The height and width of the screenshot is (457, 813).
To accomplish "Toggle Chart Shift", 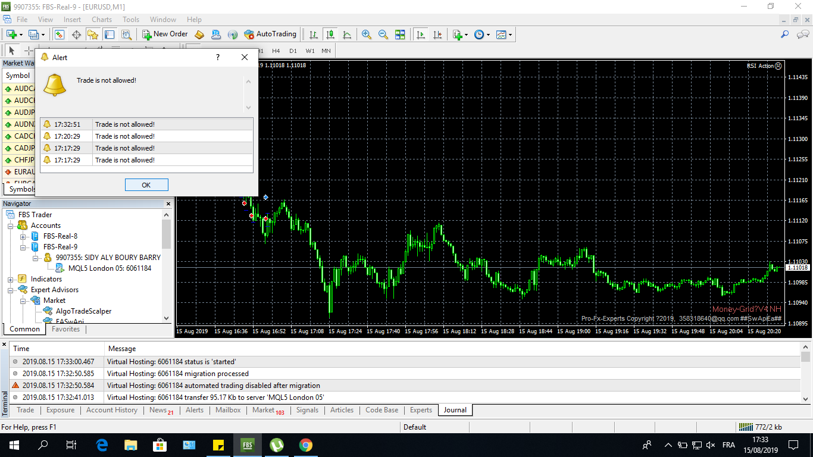I will click(x=437, y=35).
